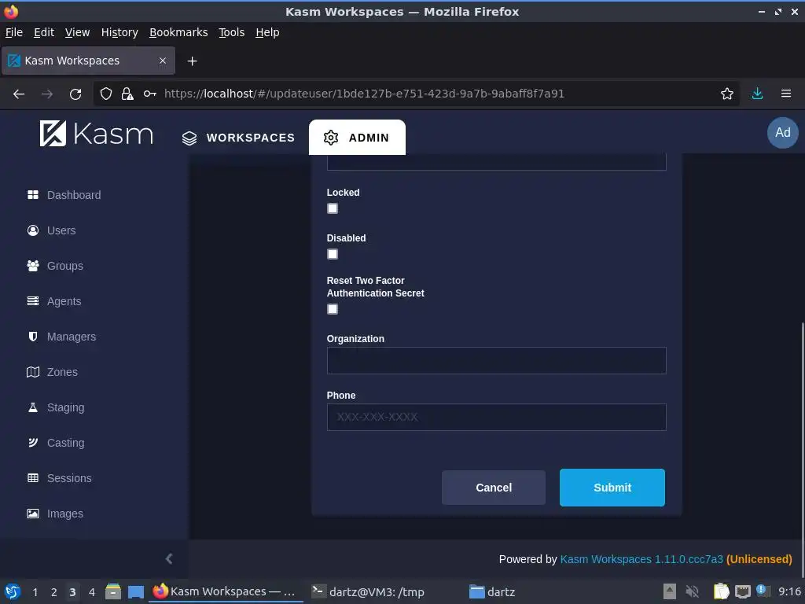Click the site security padlock icon

(127, 94)
